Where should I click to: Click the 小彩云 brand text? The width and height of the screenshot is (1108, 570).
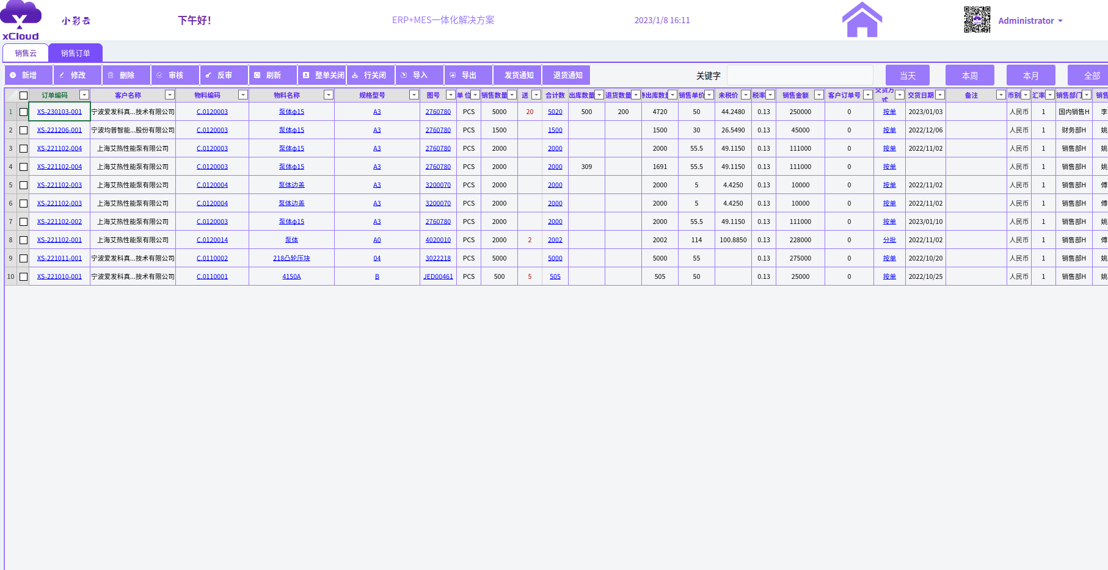coord(76,21)
